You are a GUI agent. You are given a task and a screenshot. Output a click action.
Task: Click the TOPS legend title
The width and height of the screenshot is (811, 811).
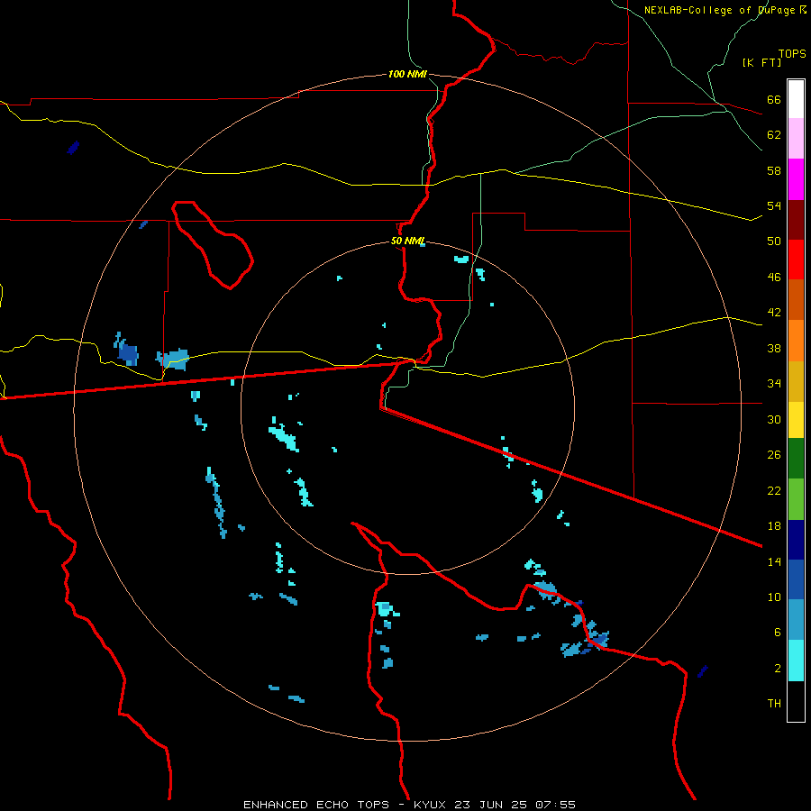(792, 53)
